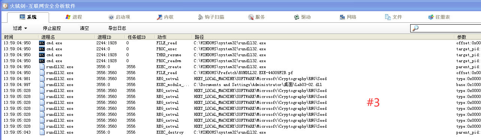Click the 13:59:04:981 timestamp
The image size is (481, 140).
[x=17, y=79]
